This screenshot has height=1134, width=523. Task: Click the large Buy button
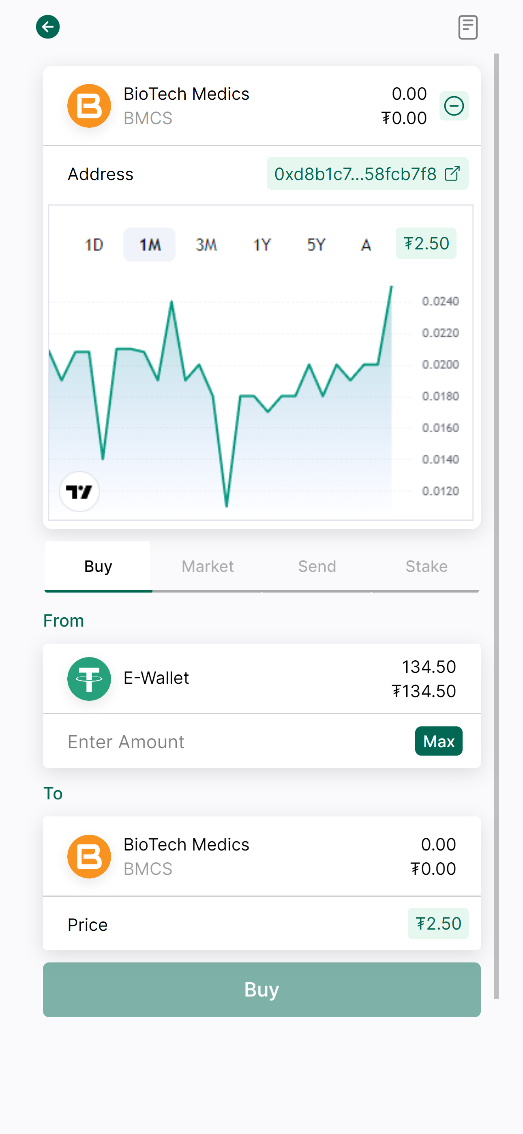tap(261, 989)
